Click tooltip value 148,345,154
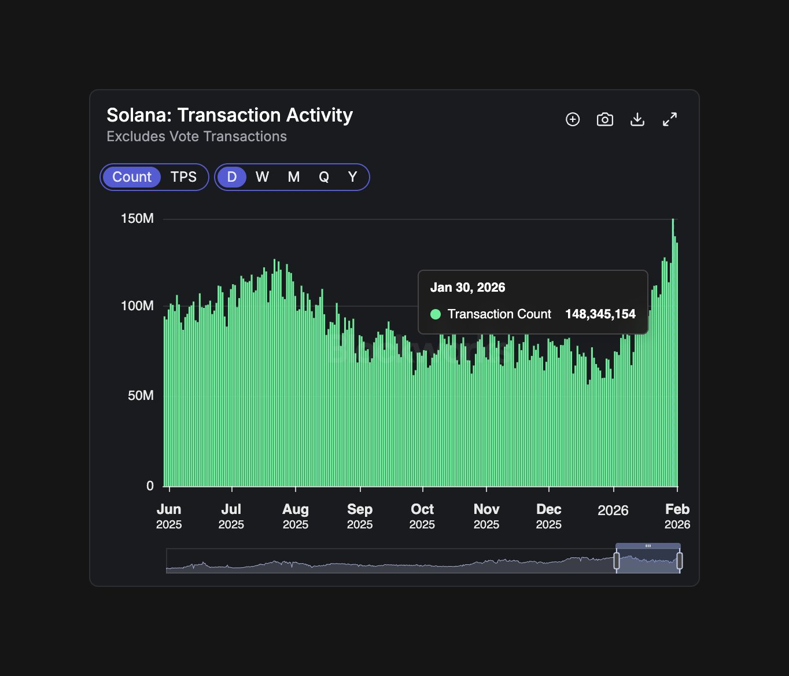This screenshot has width=789, height=676. pyautogui.click(x=600, y=314)
